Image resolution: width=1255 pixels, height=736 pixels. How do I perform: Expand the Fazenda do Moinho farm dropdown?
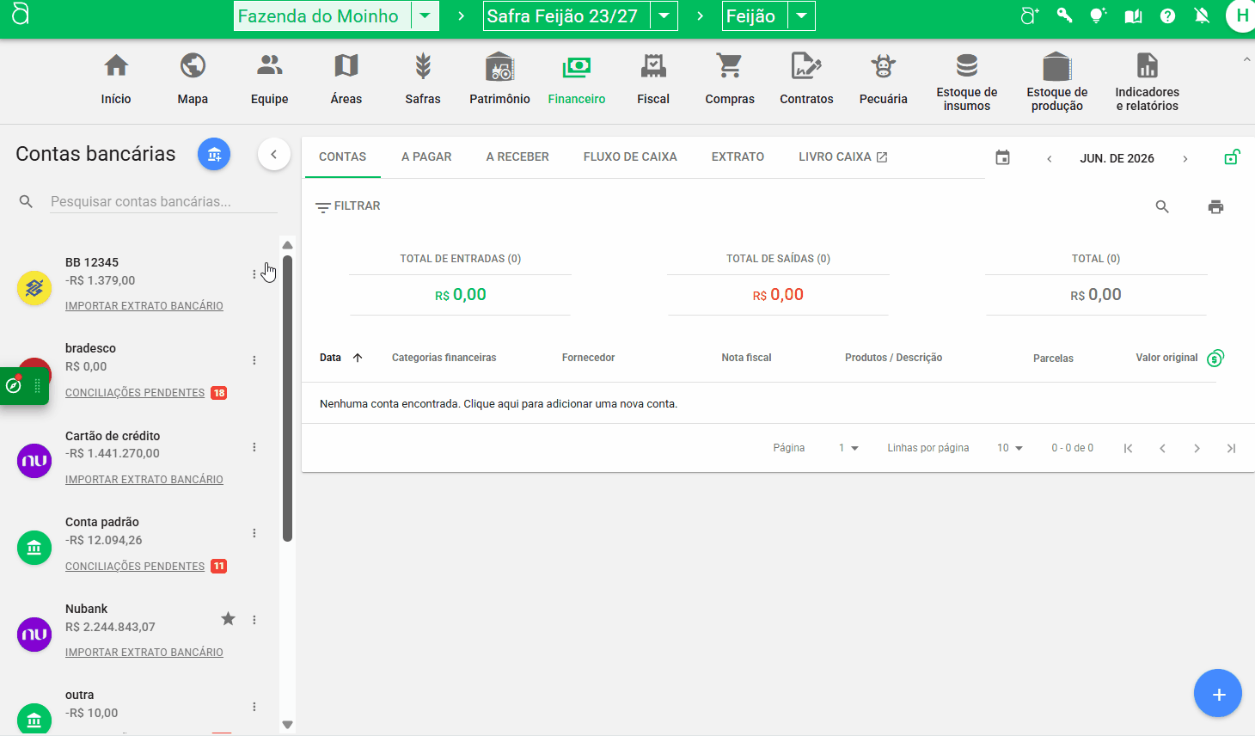tap(425, 15)
